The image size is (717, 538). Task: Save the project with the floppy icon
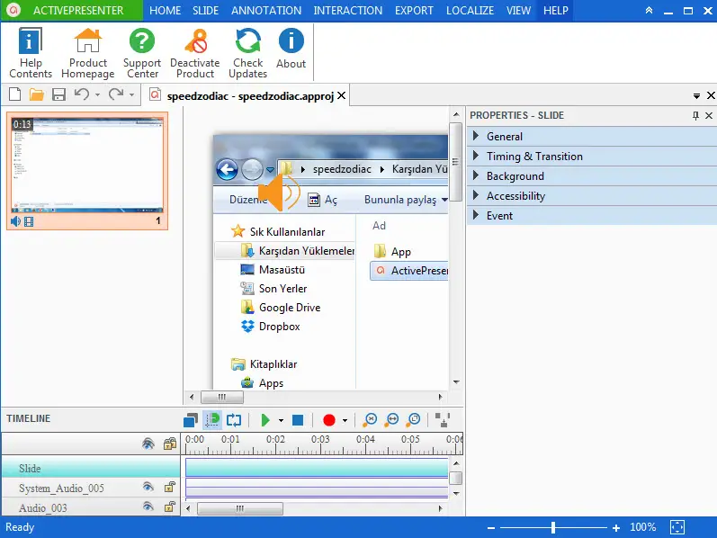(58, 94)
